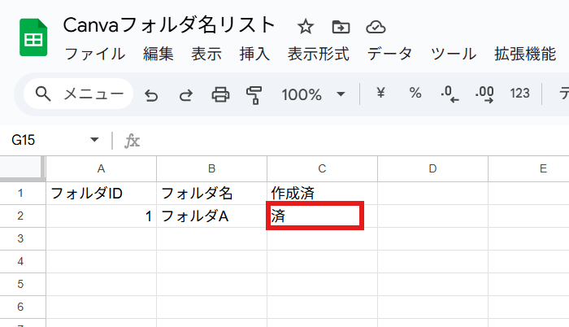Click the メニュー search box
Viewport: 569px width, 327px height.
[78, 94]
